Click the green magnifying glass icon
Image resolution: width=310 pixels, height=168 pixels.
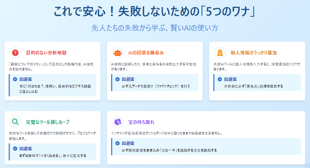(15, 122)
